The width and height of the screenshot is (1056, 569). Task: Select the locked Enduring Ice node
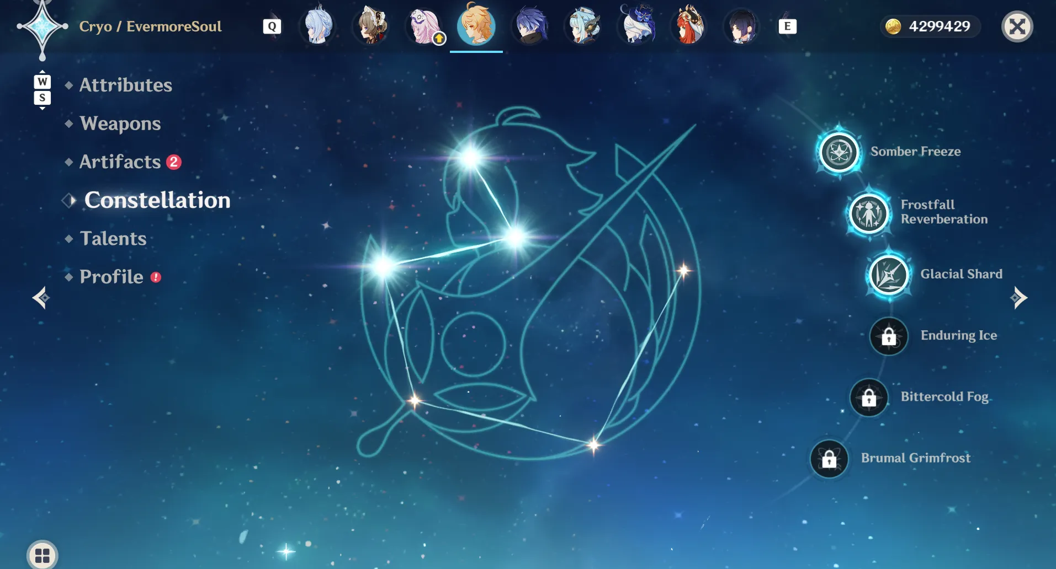(889, 336)
